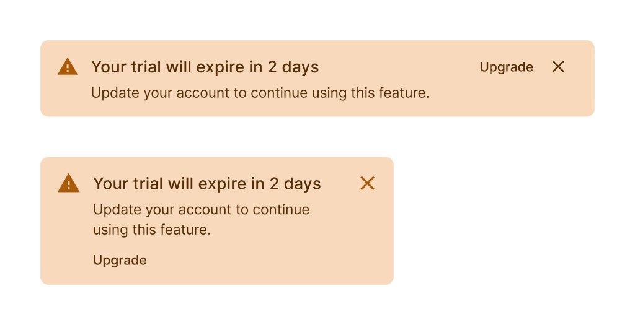
Task: Select the wide banner's trial expiry heading
Action: pos(205,67)
